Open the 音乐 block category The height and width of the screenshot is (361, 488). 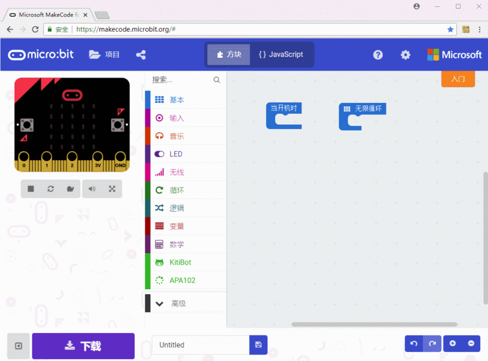click(x=186, y=136)
